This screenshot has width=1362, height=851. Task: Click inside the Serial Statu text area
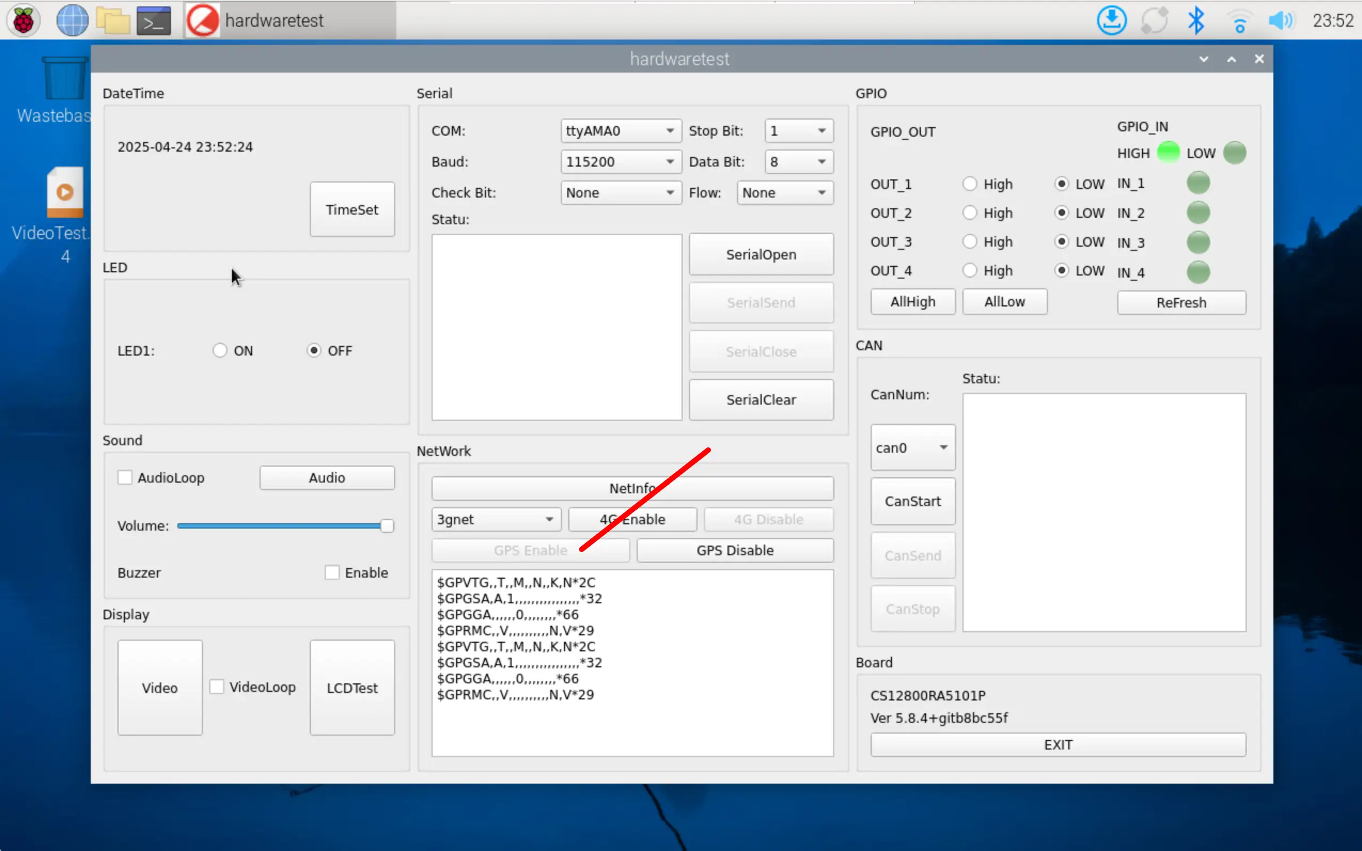557,327
